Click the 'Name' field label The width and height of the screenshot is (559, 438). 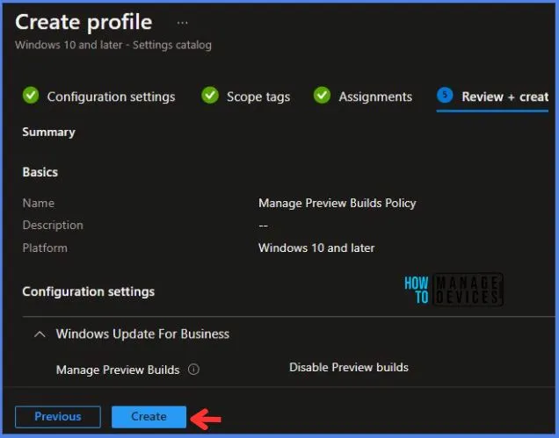click(x=39, y=203)
